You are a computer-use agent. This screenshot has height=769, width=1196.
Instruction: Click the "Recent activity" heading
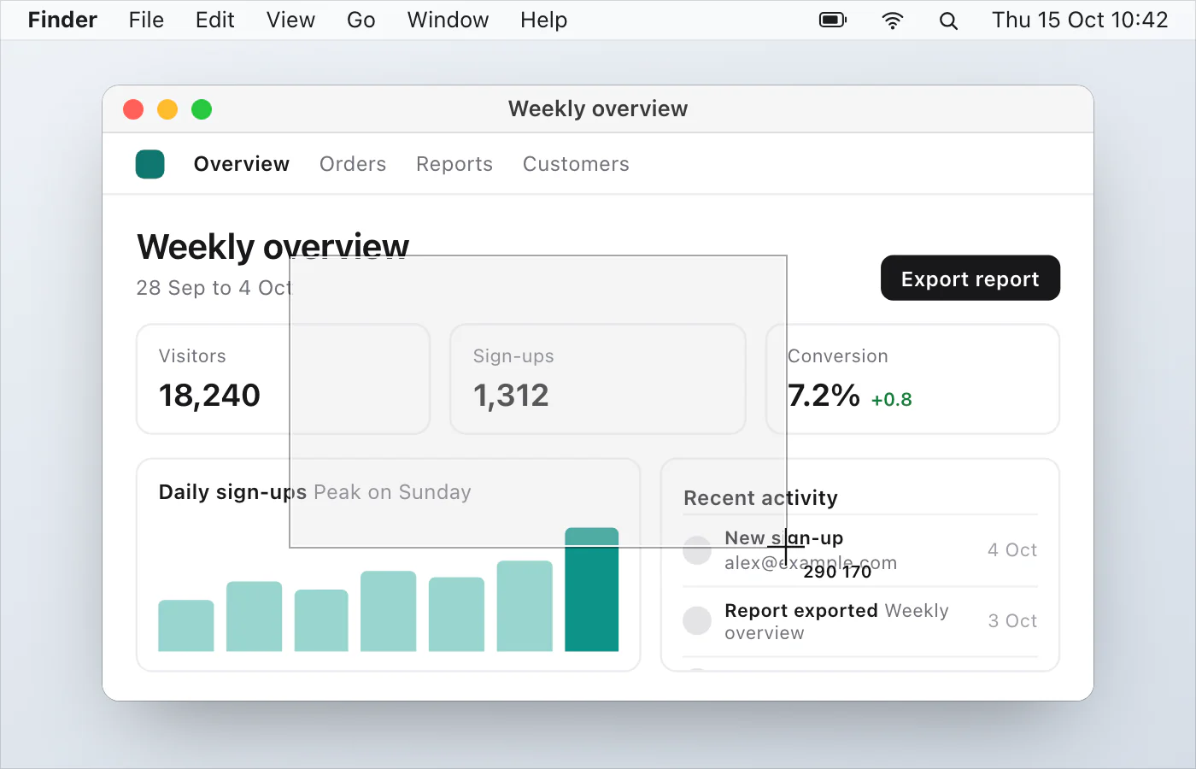coord(760,498)
